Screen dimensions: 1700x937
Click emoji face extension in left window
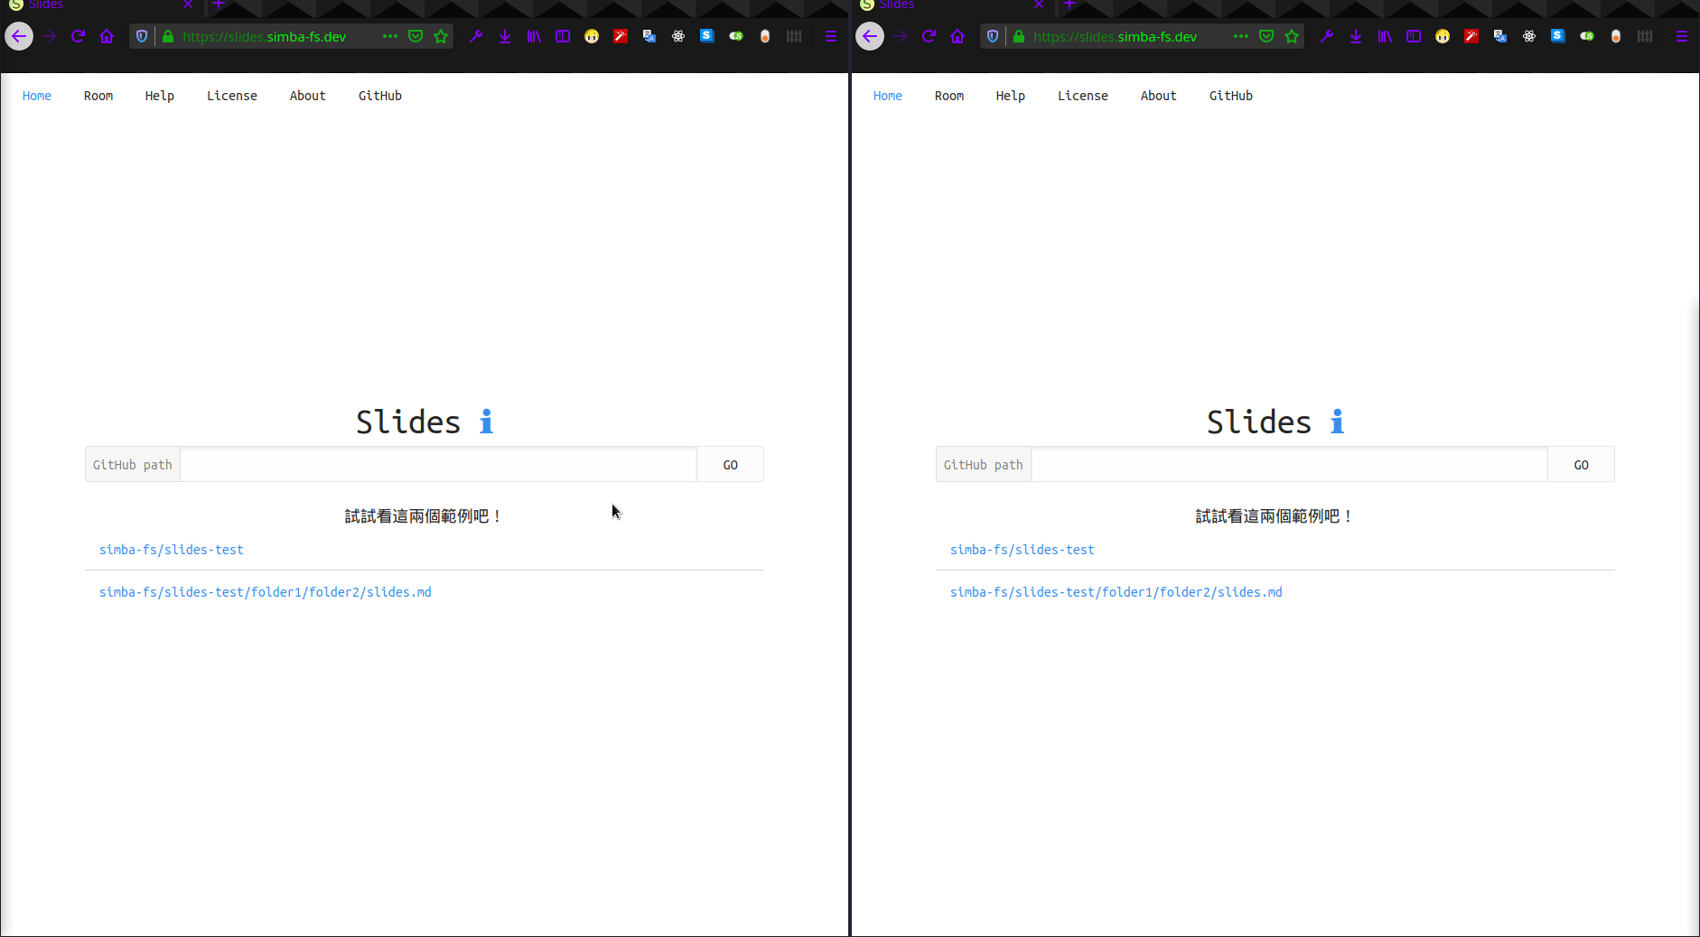[592, 36]
